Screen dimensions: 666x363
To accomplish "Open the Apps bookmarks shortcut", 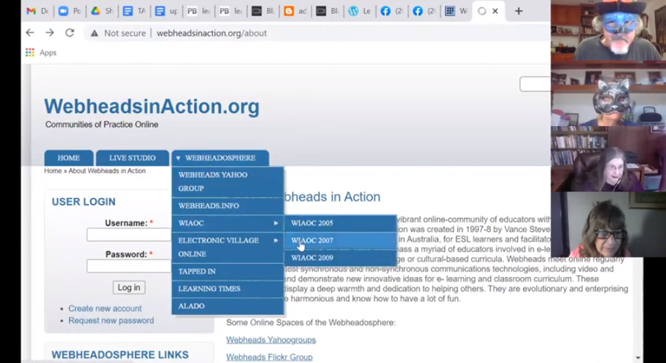I will coord(41,52).
